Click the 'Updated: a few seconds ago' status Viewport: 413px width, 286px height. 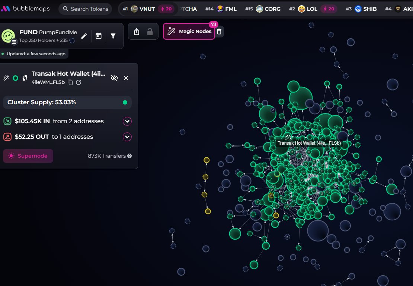tap(36, 54)
